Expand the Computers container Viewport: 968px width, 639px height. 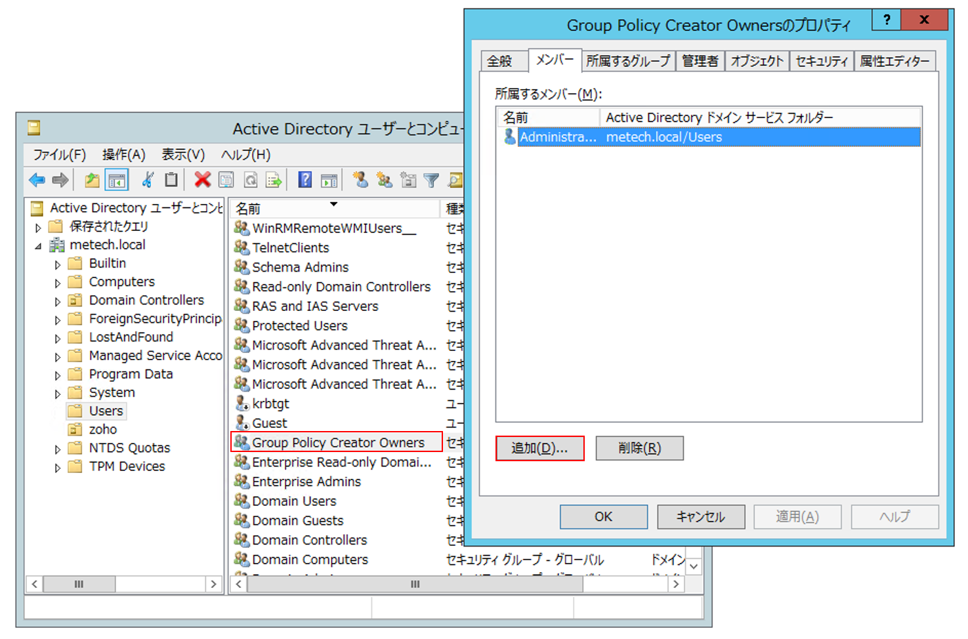pos(58,283)
